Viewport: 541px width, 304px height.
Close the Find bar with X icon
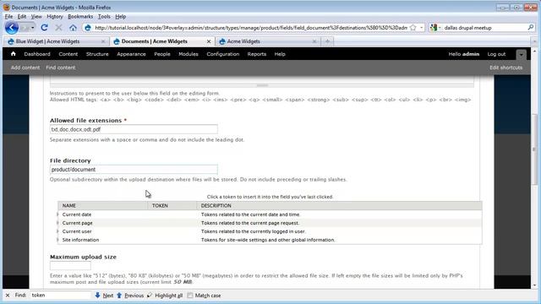click(x=8, y=296)
